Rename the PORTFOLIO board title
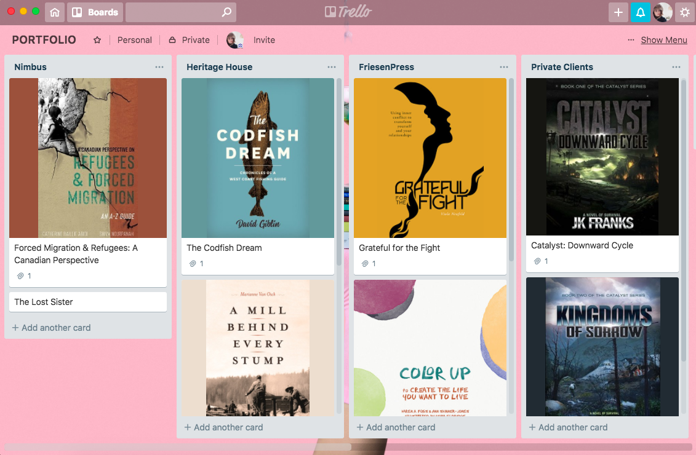696x455 pixels. tap(44, 40)
